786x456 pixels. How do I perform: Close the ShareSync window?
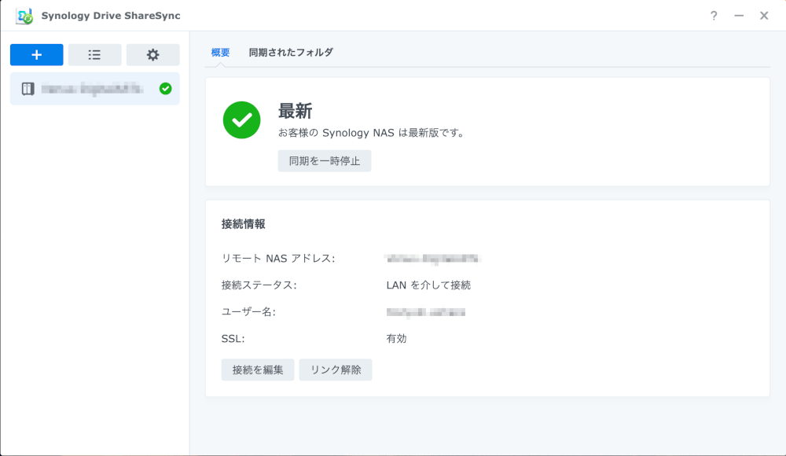tap(764, 16)
